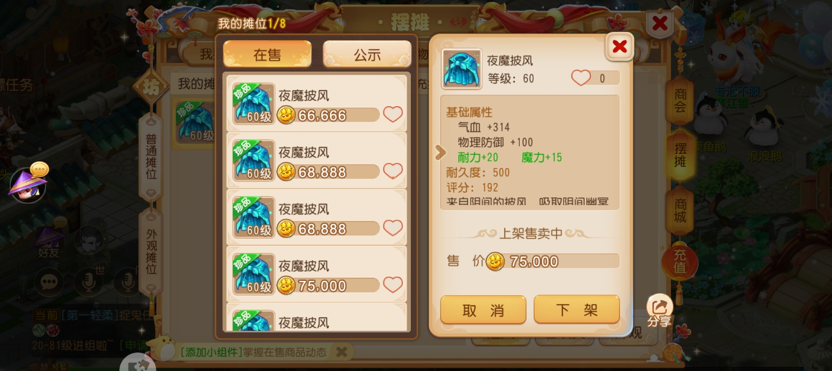Open 好友 friends icon
This screenshot has height=371, width=832.
click(x=49, y=241)
